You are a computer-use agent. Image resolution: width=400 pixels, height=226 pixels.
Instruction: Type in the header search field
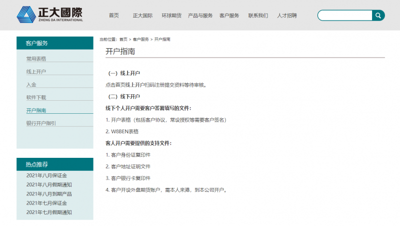(345, 16)
